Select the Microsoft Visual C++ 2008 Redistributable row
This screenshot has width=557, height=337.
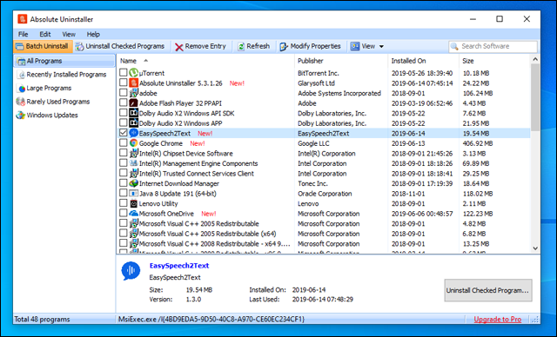point(324,244)
